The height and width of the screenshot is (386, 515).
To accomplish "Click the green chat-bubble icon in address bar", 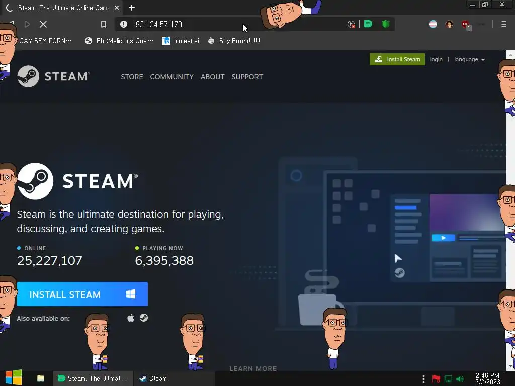I will point(368,24).
